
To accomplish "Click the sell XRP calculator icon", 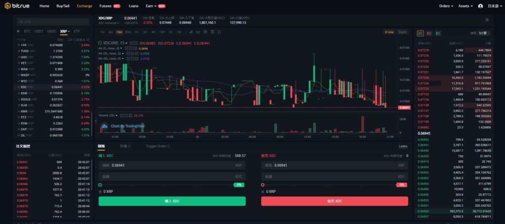I will point(263,192).
